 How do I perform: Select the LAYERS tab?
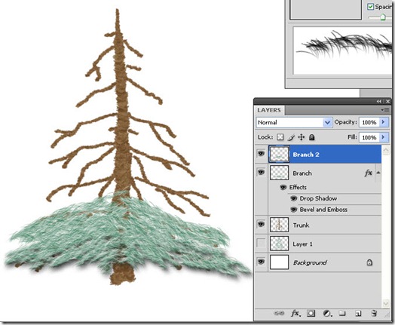[269, 110]
